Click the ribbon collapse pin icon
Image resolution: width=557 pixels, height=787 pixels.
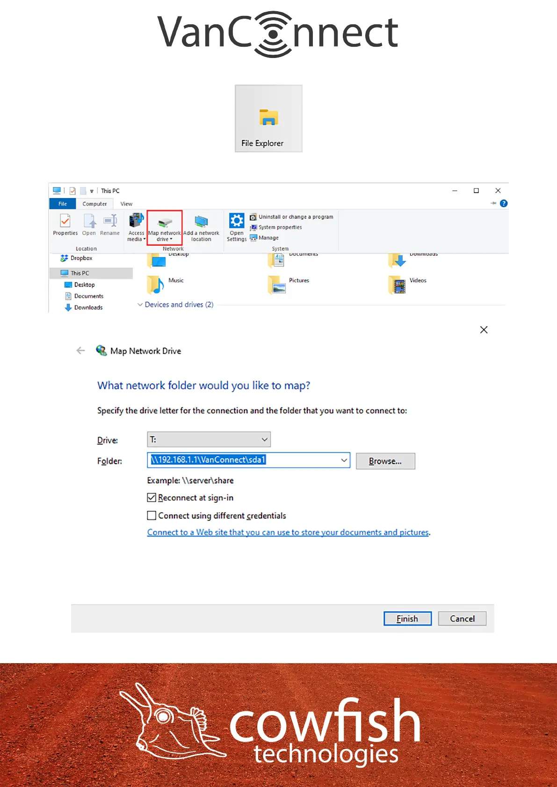[493, 203]
